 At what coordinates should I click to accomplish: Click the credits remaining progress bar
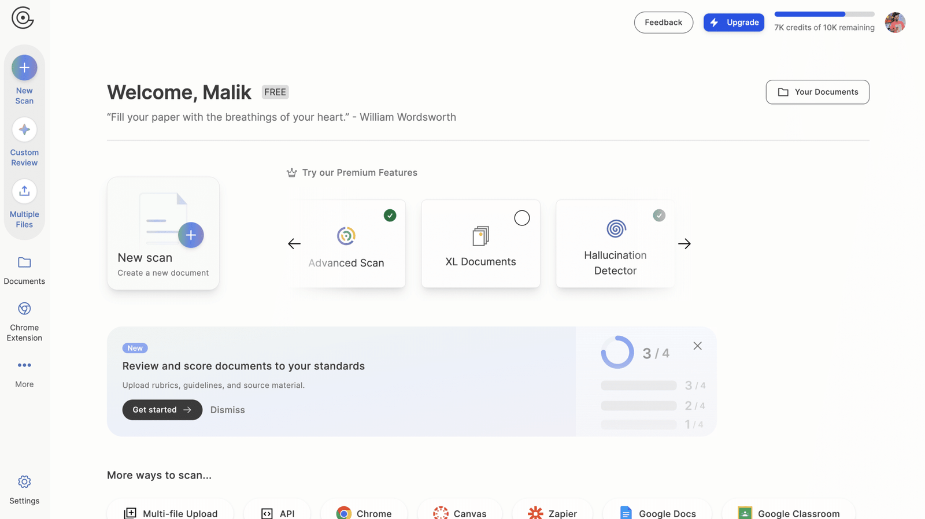coord(824,14)
